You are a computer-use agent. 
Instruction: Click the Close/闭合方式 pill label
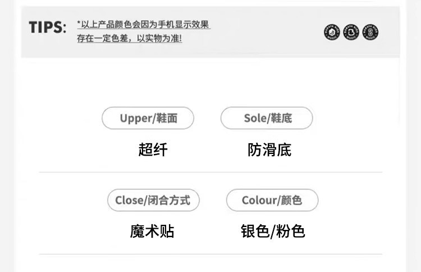[x=153, y=200]
